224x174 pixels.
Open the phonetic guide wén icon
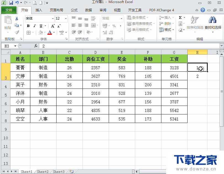pos(62,33)
